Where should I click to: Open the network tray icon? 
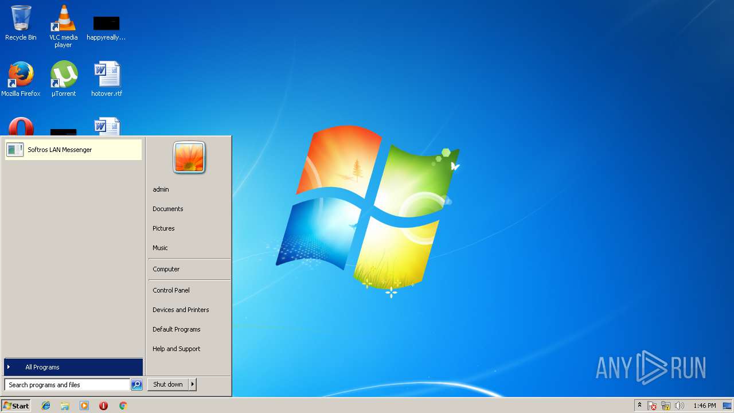(666, 406)
